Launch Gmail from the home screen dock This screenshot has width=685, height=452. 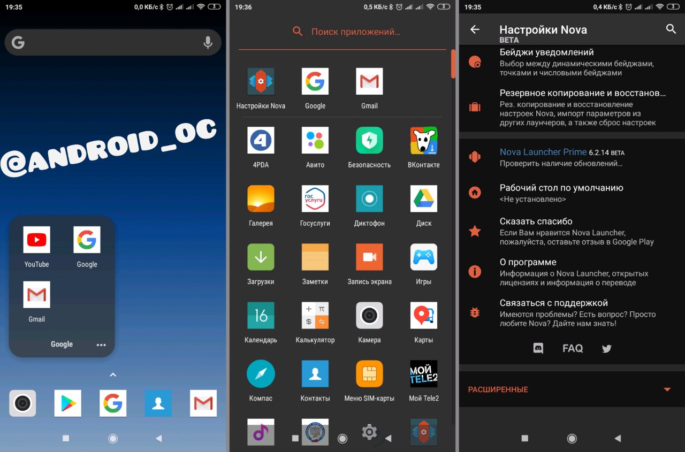coord(203,403)
